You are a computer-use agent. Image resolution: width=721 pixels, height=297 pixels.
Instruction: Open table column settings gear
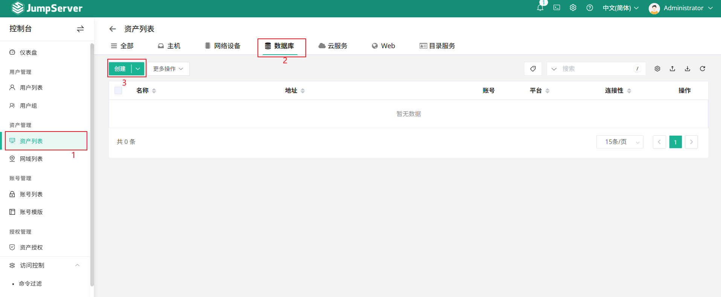click(x=657, y=69)
